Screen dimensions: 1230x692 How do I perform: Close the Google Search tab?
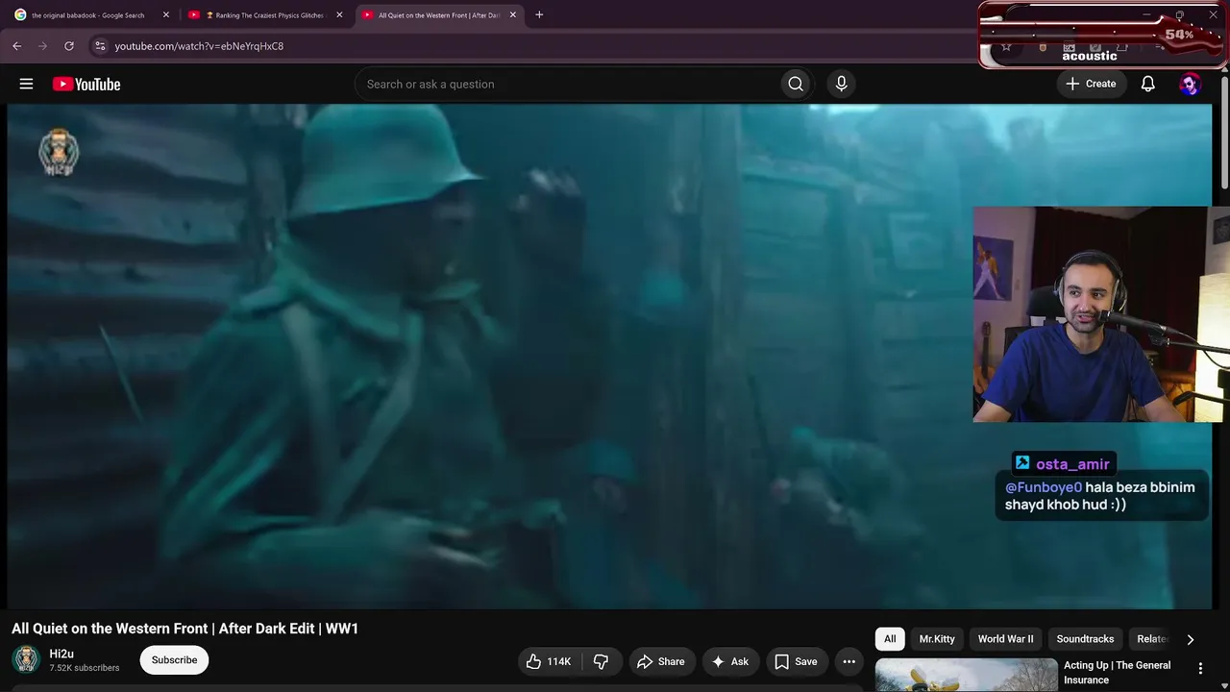(x=165, y=15)
